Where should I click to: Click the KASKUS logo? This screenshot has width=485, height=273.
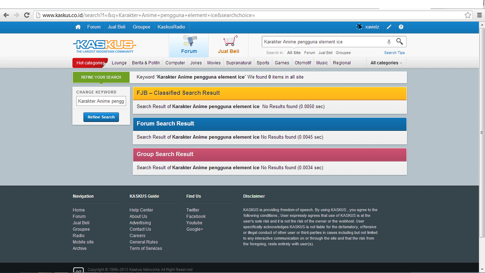(104, 46)
